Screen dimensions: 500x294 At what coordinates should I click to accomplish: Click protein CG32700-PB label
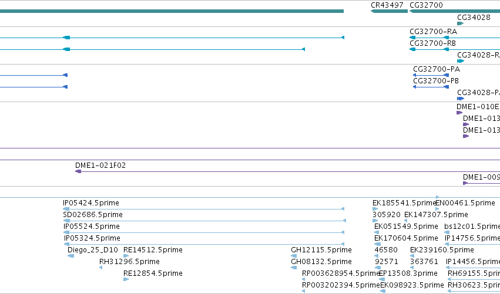(435, 80)
